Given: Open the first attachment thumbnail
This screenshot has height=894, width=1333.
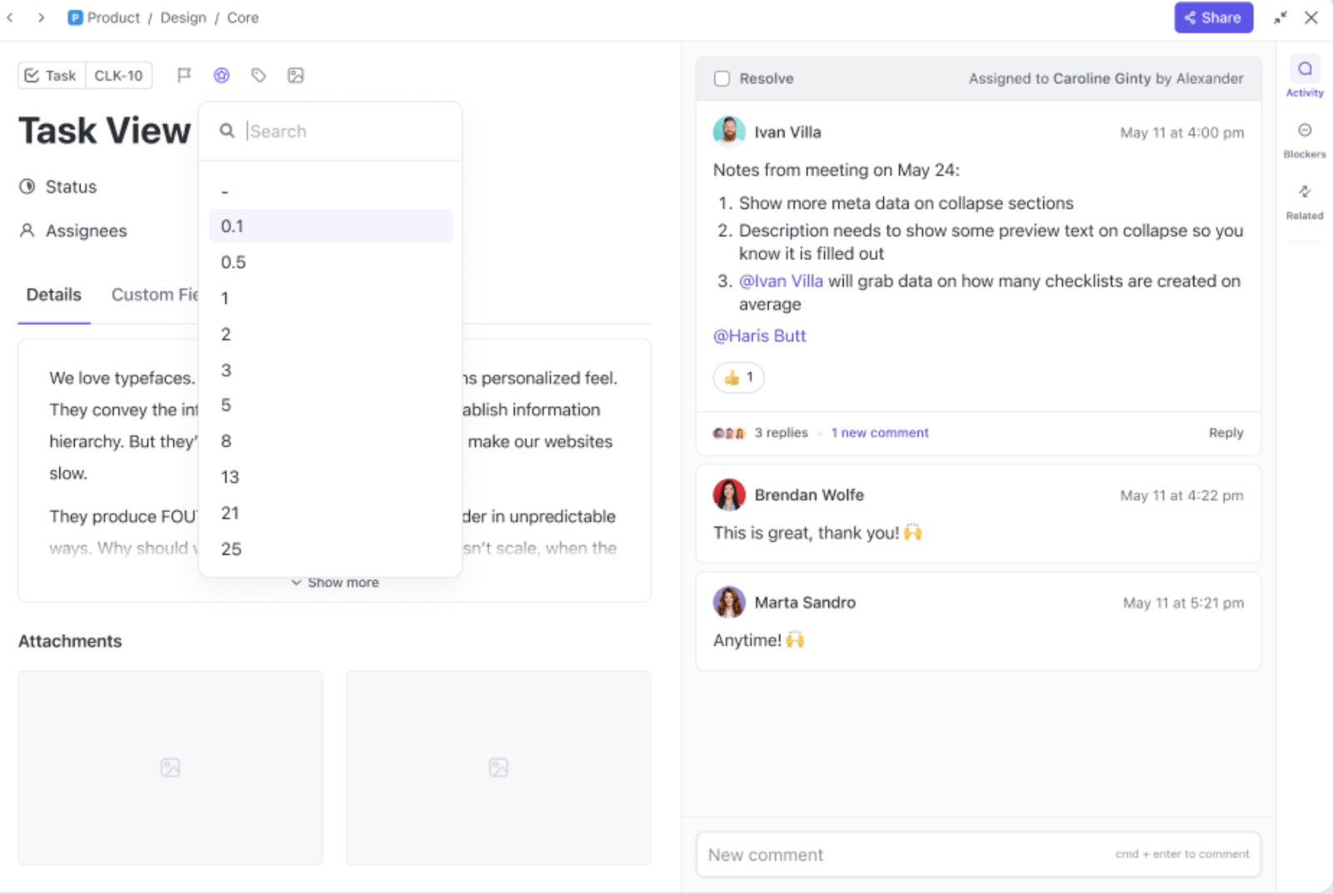Looking at the screenshot, I should [170, 767].
